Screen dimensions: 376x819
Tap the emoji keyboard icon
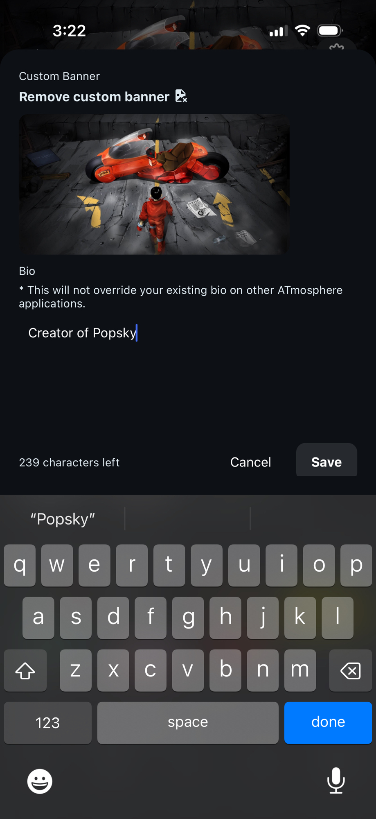(x=40, y=781)
